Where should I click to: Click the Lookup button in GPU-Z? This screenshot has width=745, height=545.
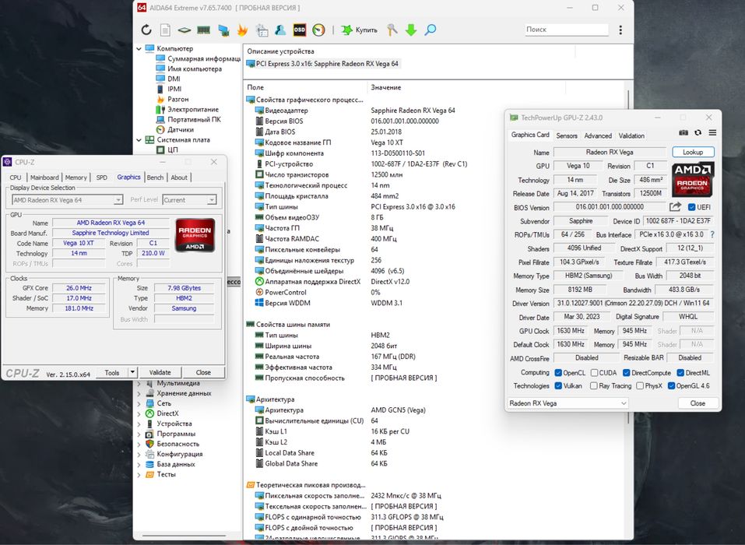tap(693, 153)
